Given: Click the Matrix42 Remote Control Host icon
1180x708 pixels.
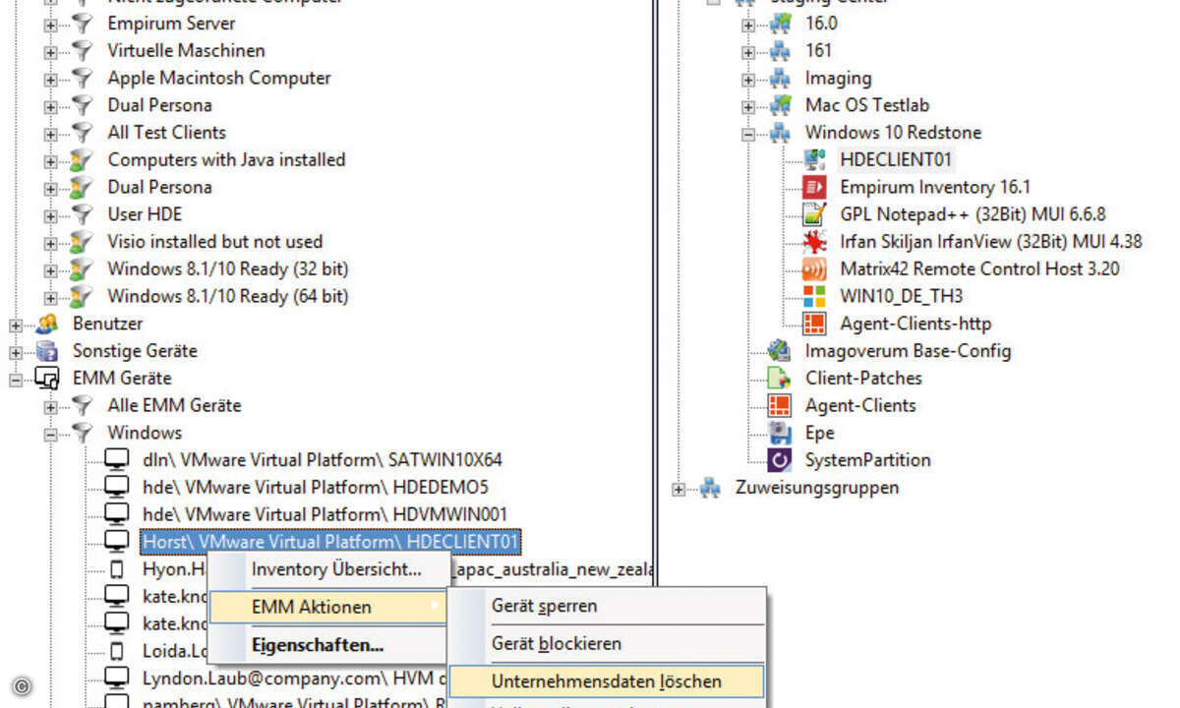Looking at the screenshot, I should click(815, 268).
